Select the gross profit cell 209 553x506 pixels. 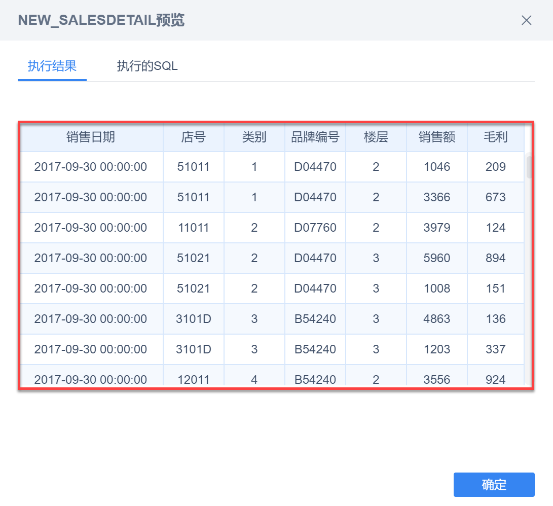(495, 167)
